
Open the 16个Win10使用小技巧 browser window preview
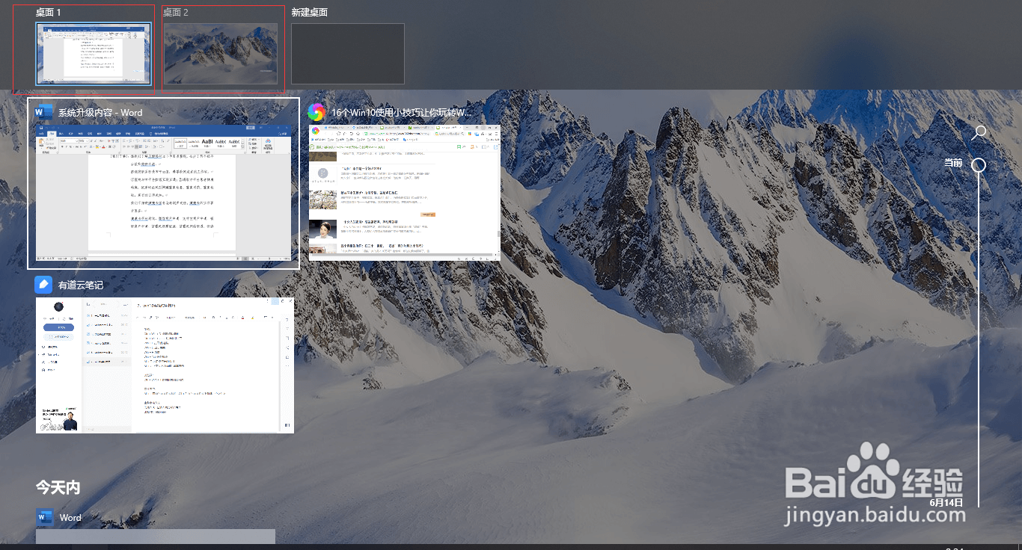point(405,193)
